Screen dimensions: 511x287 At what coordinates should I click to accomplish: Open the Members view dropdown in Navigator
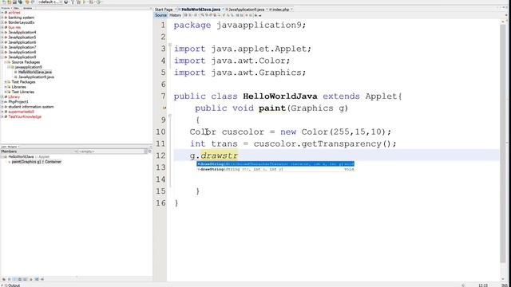[x=76, y=151]
